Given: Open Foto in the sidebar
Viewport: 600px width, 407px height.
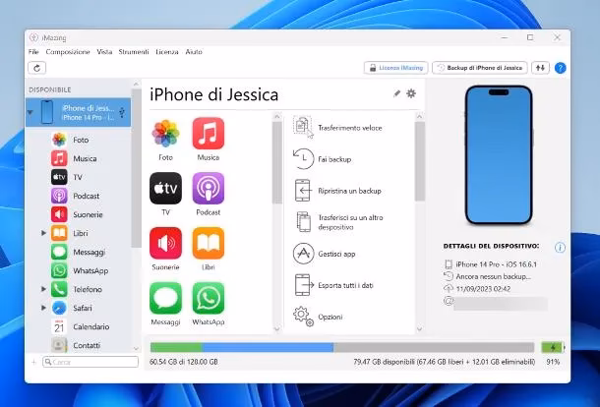Looking at the screenshot, I should [81, 140].
